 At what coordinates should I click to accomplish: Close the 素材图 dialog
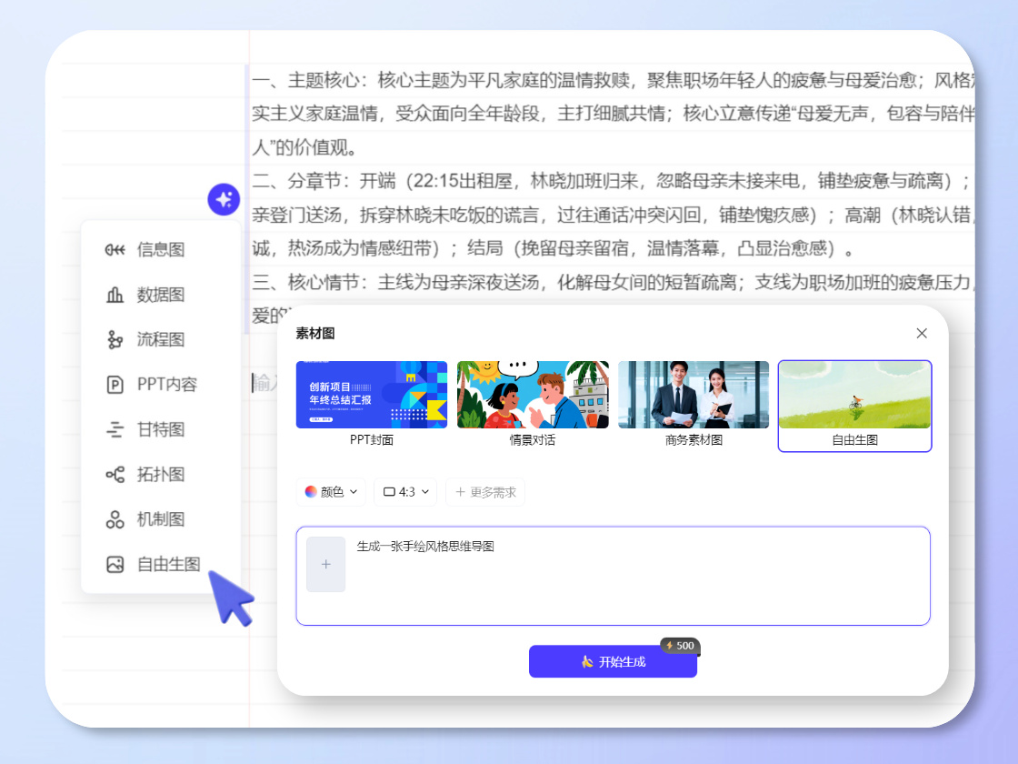point(922,334)
